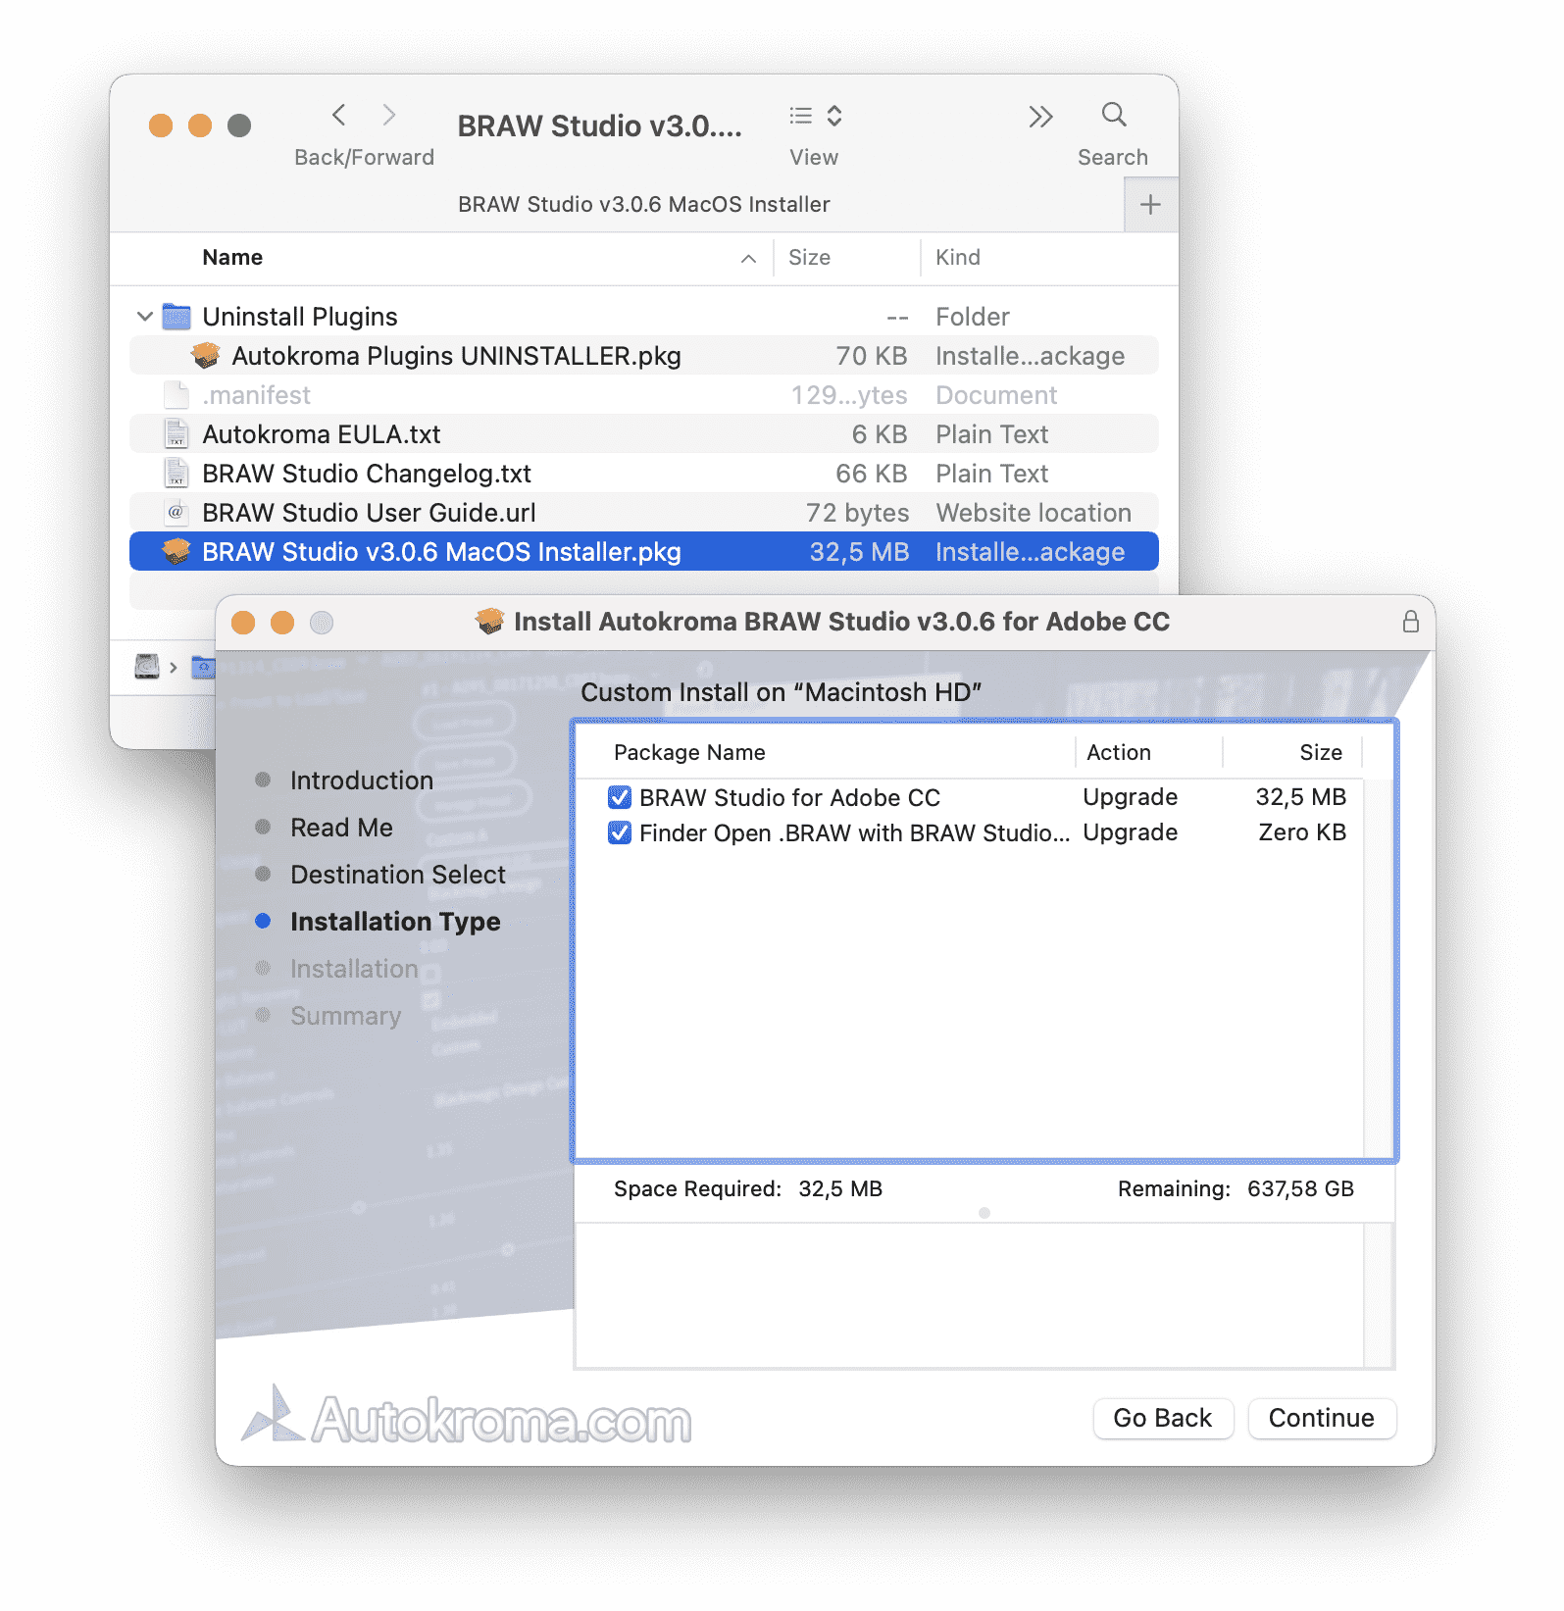Click the Upgrade action for BRAW Studio for Adobe CC
This screenshot has height=1611, width=1564.
click(x=1130, y=797)
